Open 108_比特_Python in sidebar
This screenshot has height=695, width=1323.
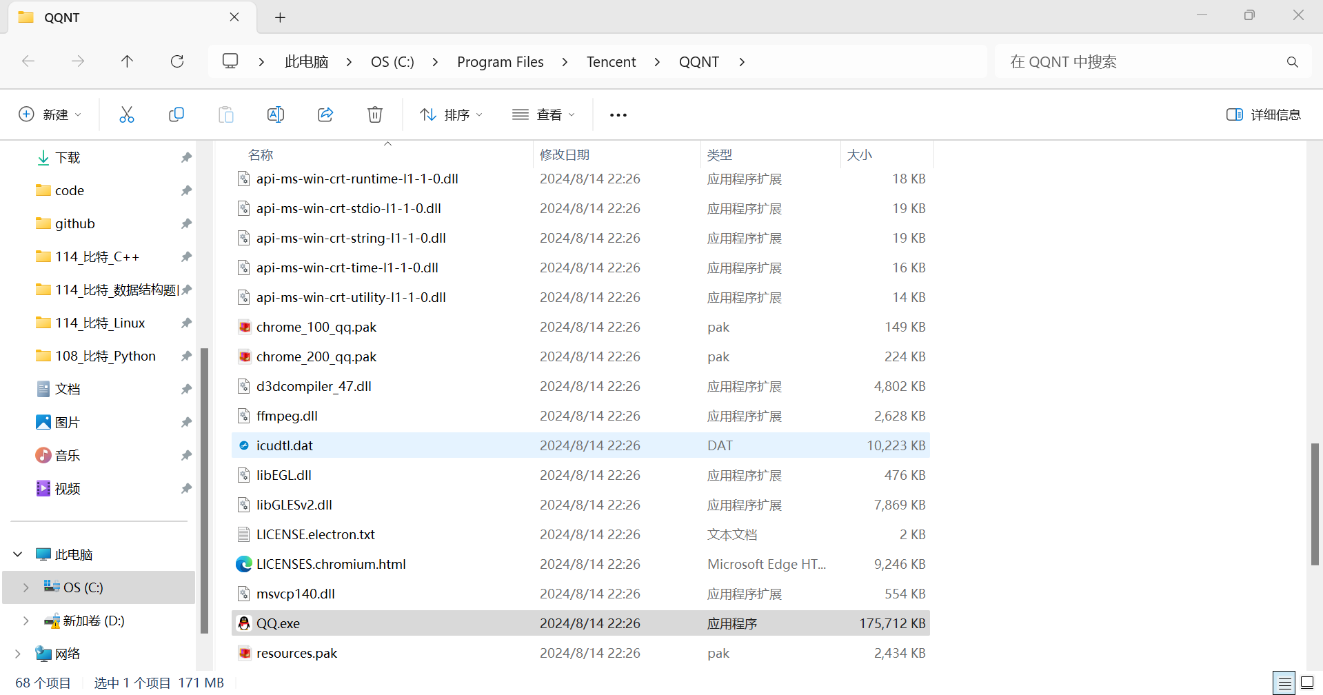coord(105,356)
